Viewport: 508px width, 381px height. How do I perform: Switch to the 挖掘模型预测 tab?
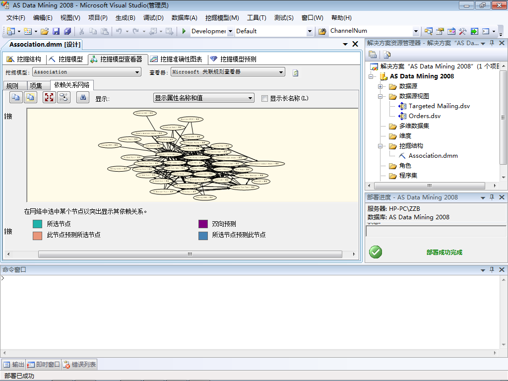233,59
